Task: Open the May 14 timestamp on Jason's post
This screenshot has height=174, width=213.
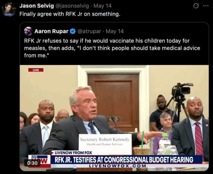Action: click(103, 6)
